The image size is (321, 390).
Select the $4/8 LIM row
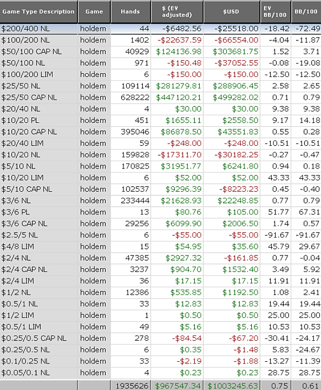161,247
